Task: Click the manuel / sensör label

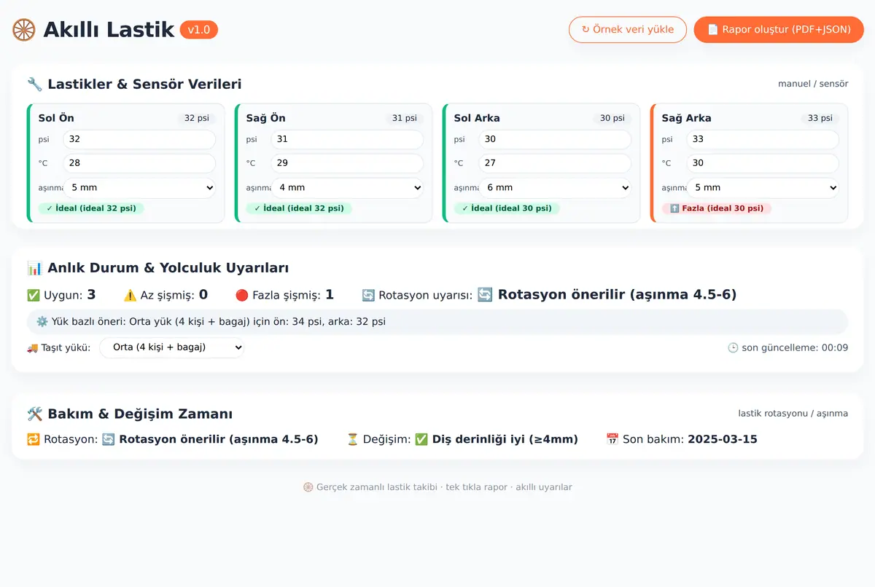Action: point(813,84)
